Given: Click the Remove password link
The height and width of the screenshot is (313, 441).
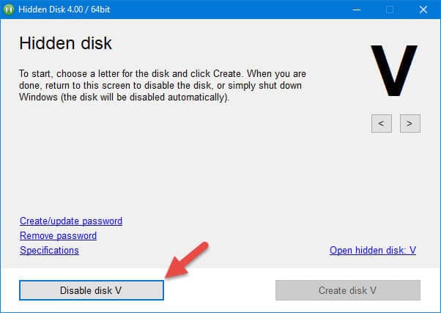Looking at the screenshot, I should click(x=58, y=235).
